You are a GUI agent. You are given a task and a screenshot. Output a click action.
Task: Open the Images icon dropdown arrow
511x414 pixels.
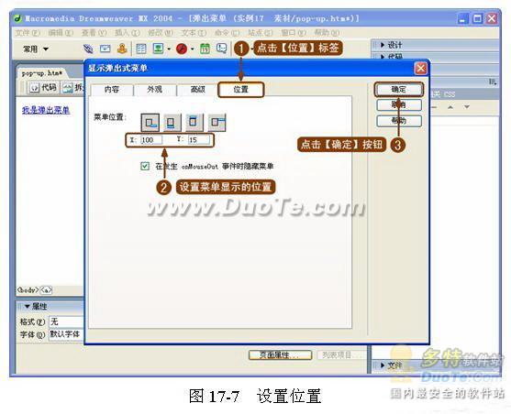point(169,49)
